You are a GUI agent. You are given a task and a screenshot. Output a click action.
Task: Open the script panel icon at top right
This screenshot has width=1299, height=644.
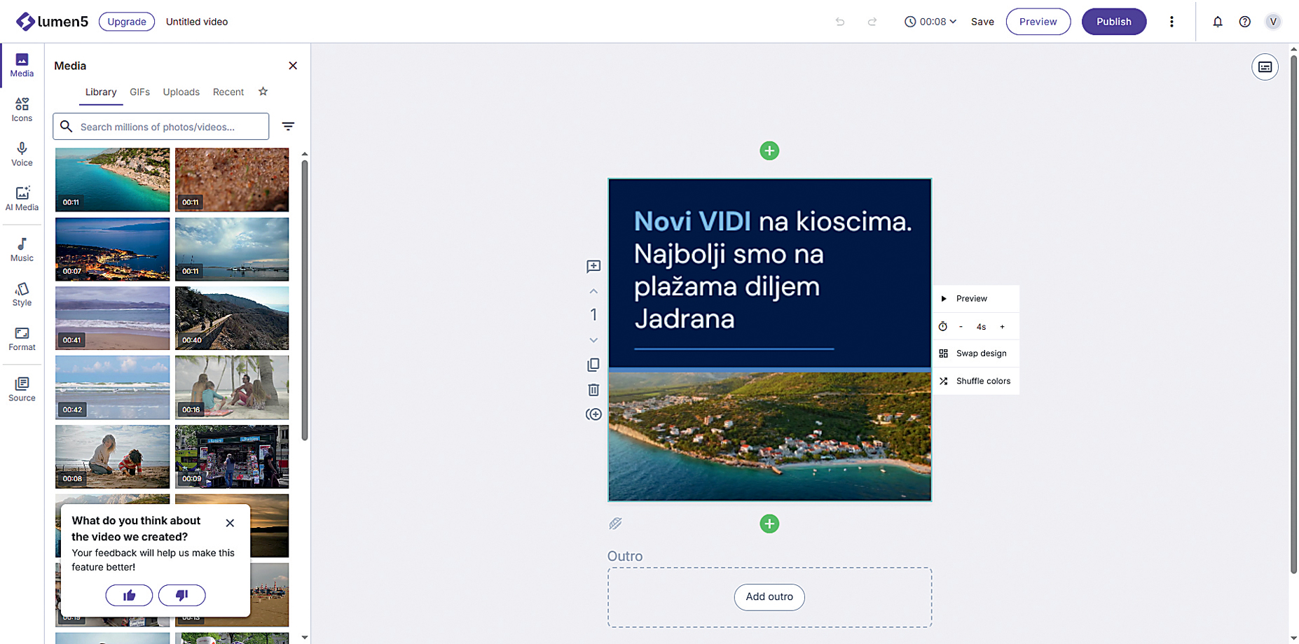tap(1265, 67)
